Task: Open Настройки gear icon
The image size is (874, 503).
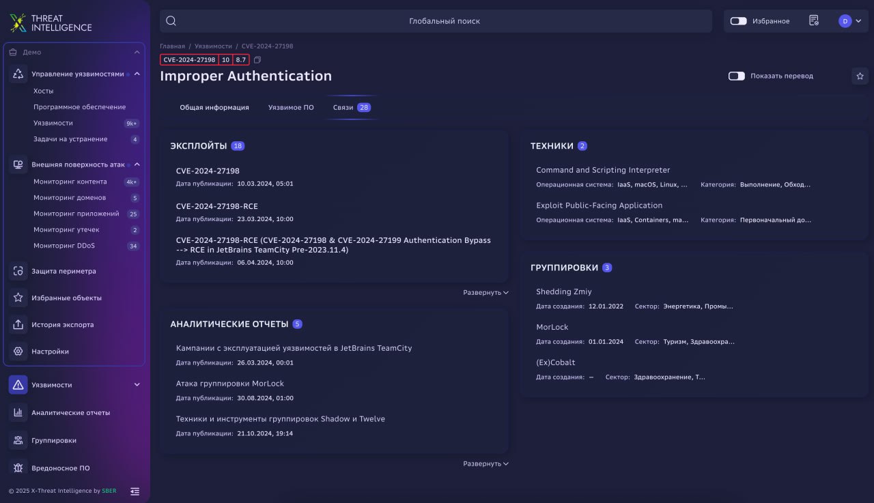Action: (18, 351)
